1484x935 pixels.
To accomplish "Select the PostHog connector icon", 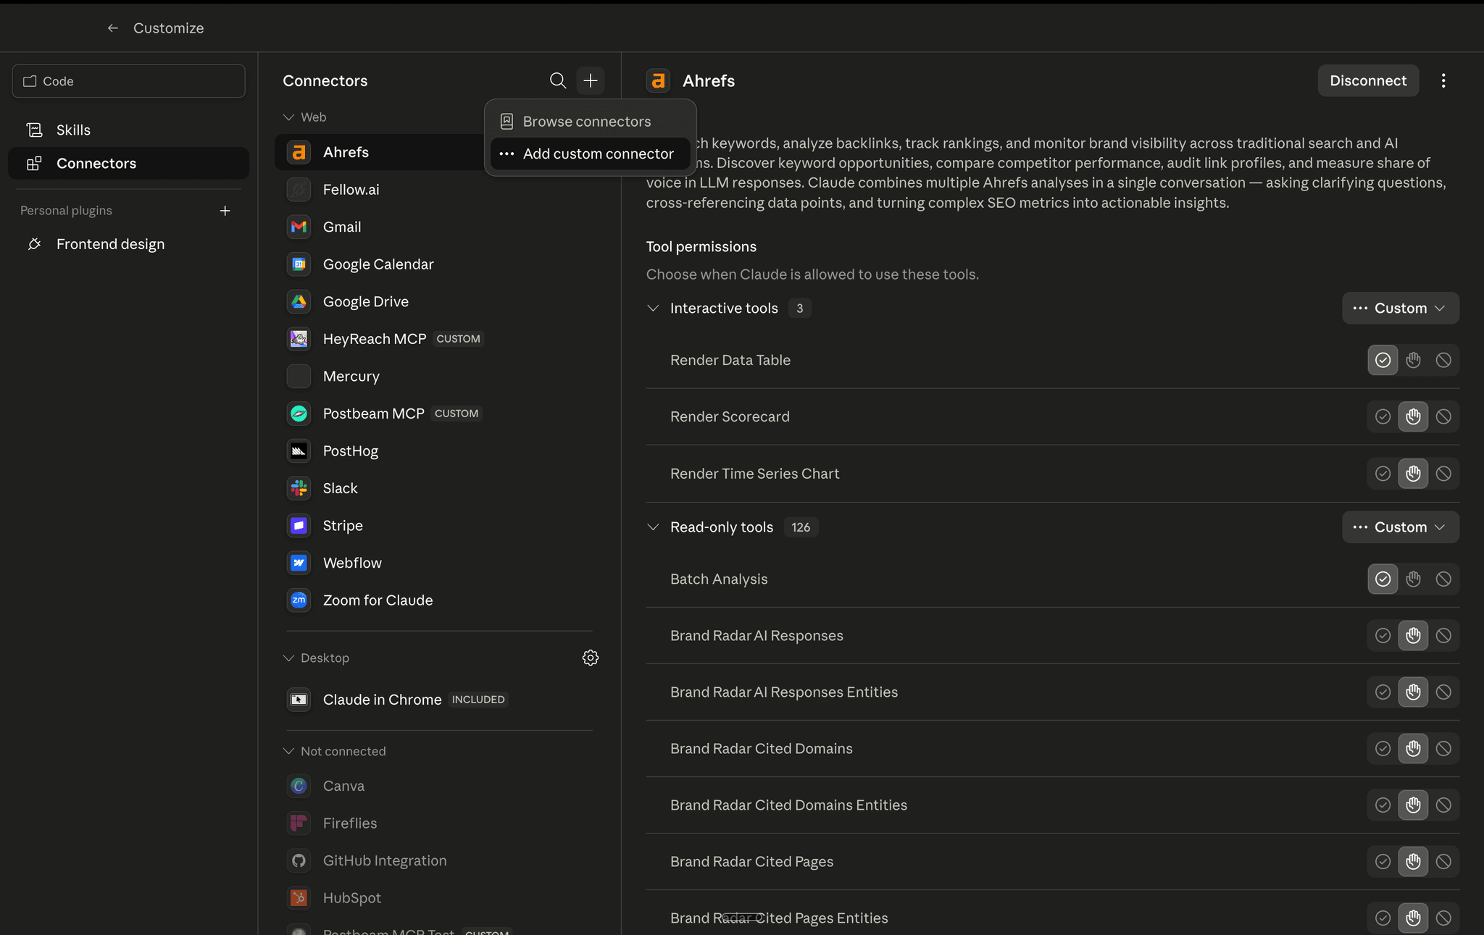I will [x=299, y=451].
